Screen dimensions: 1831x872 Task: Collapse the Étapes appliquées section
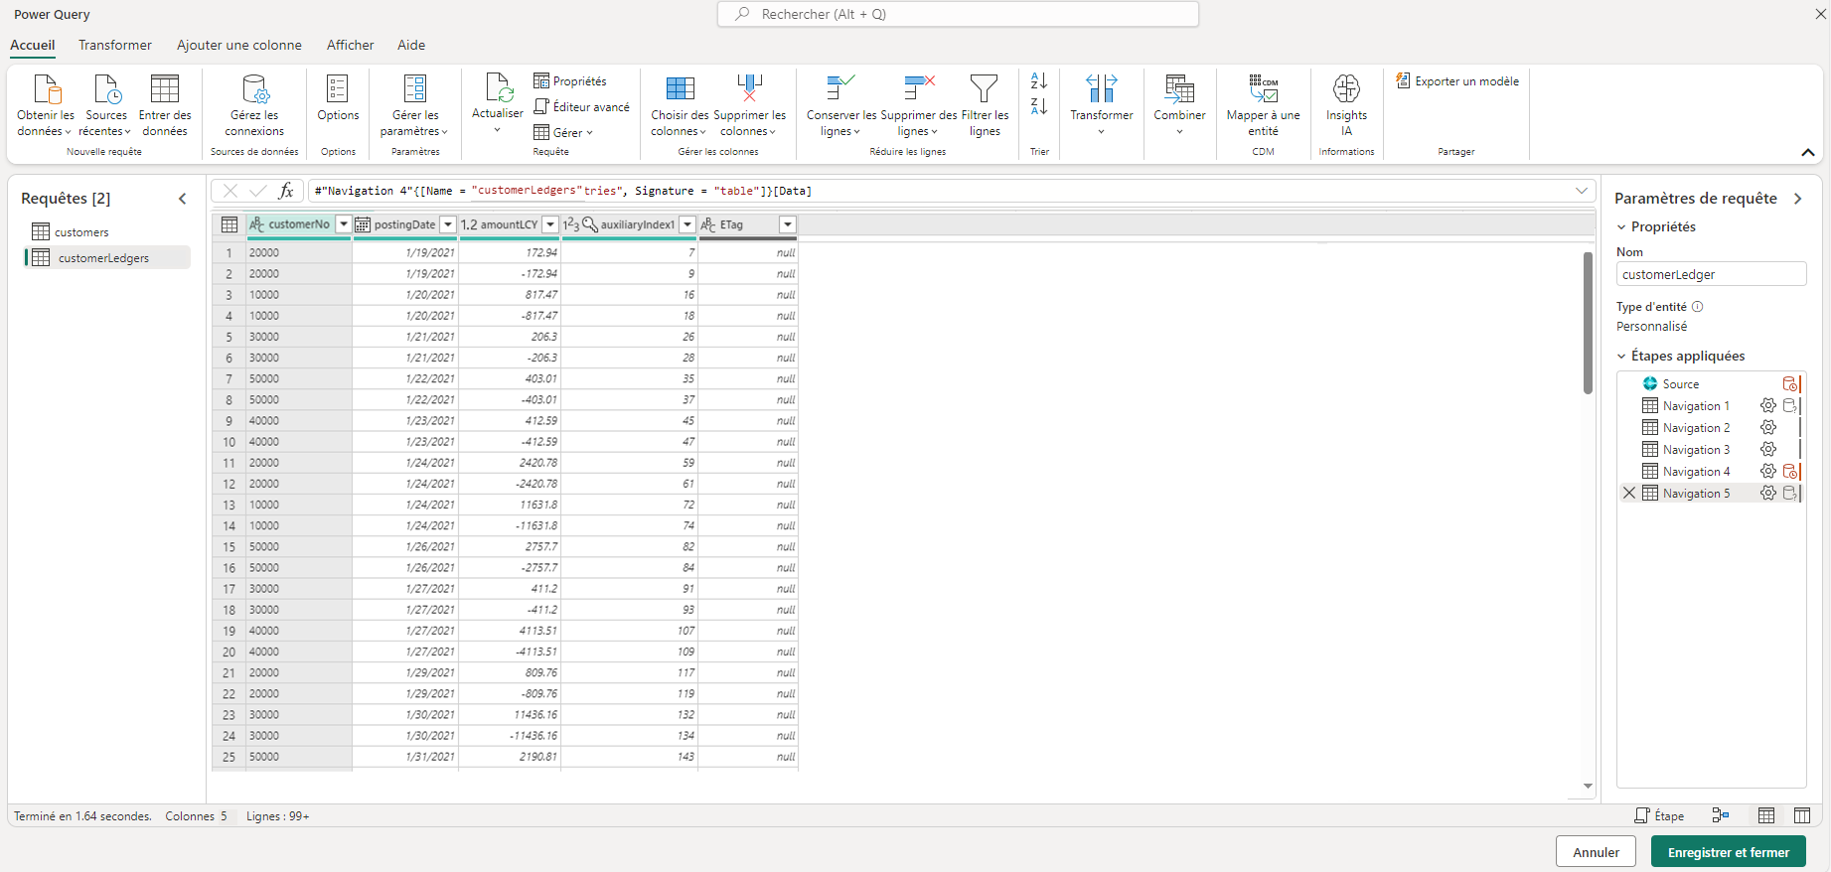pyautogui.click(x=1622, y=357)
